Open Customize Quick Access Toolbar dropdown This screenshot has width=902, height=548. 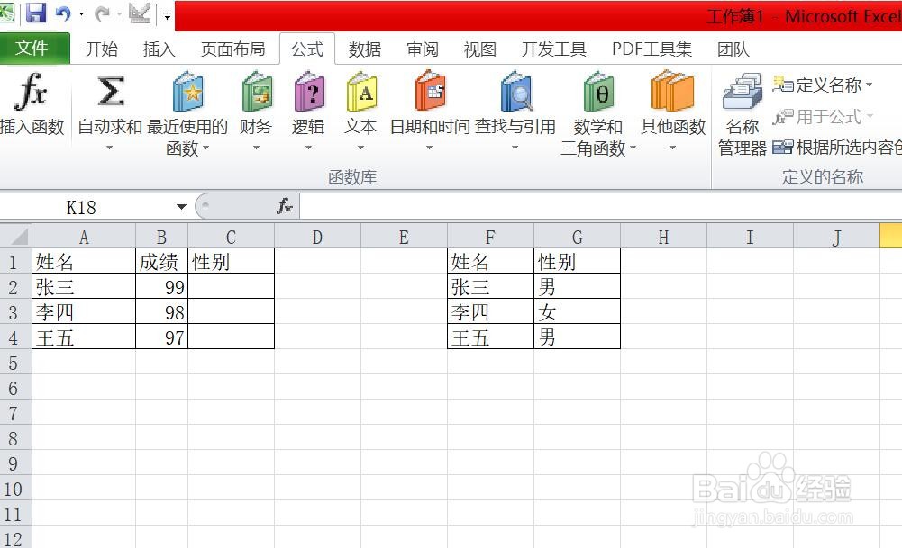(167, 15)
